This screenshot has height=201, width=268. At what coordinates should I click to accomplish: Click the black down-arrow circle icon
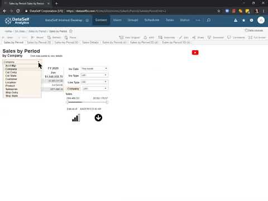click(98, 118)
